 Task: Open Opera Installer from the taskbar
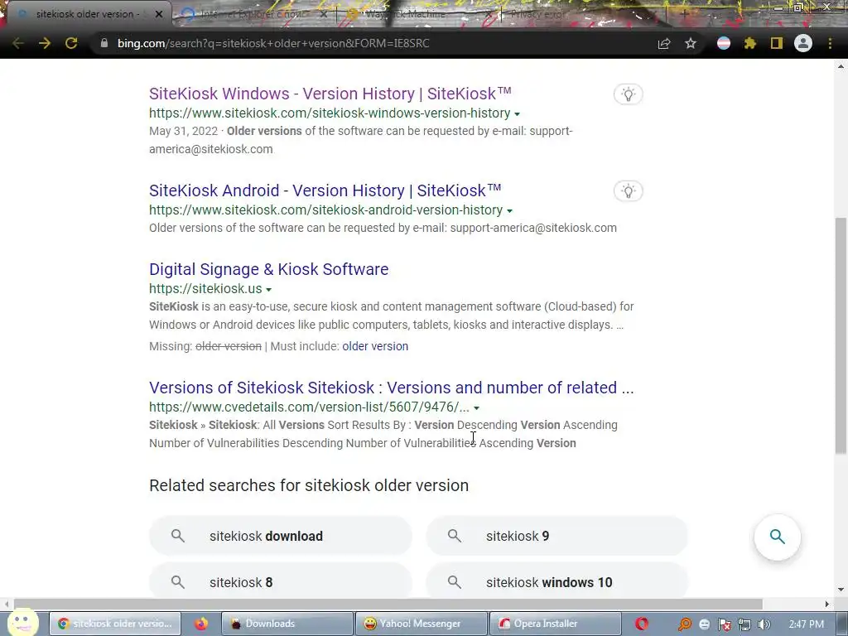click(x=555, y=624)
